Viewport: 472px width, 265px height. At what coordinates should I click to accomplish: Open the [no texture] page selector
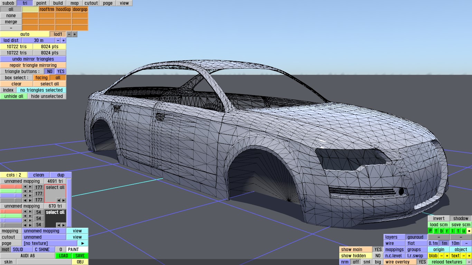tap(50, 243)
